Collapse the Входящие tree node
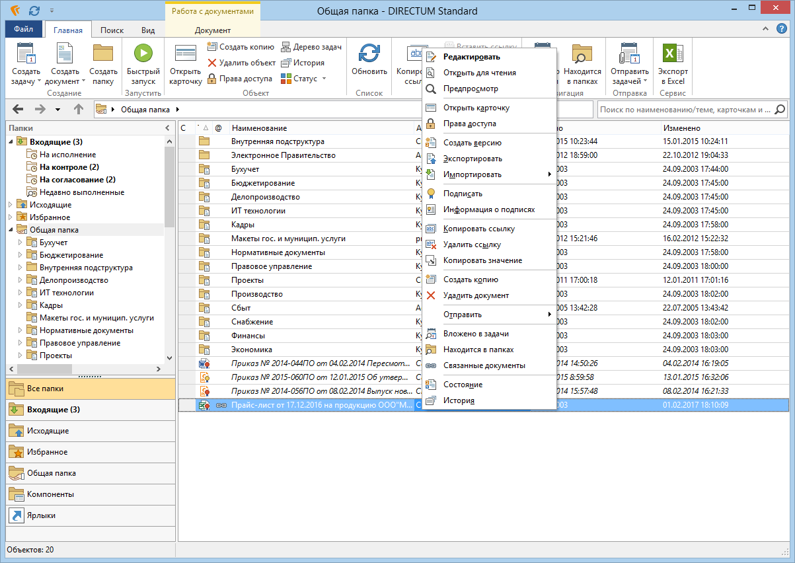The width and height of the screenshot is (795, 563). pos(10,141)
